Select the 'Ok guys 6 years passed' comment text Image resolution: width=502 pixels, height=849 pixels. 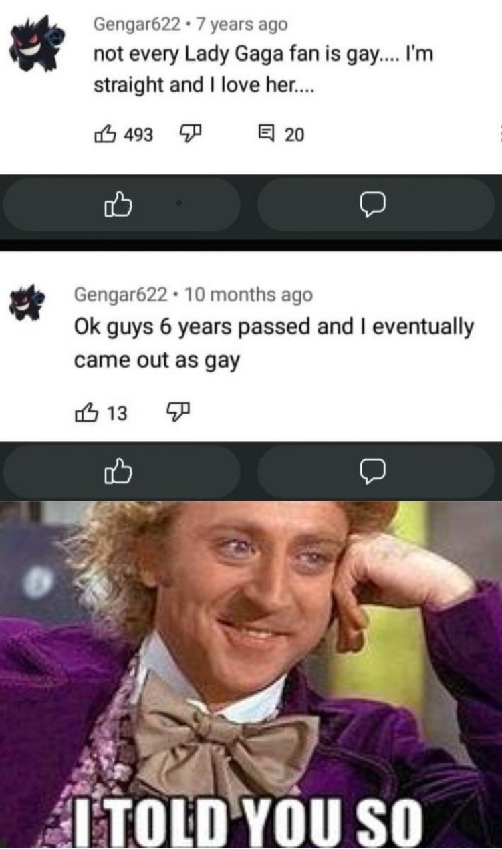[x=274, y=344]
